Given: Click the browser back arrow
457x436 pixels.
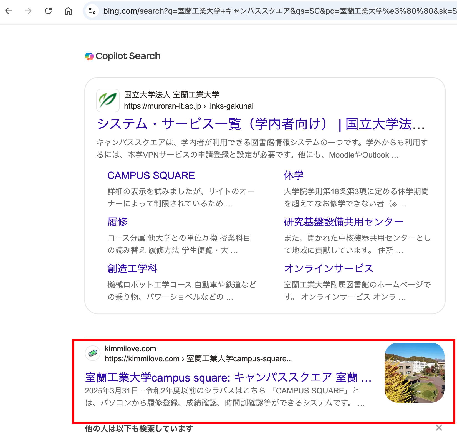Looking at the screenshot, I should [x=9, y=11].
